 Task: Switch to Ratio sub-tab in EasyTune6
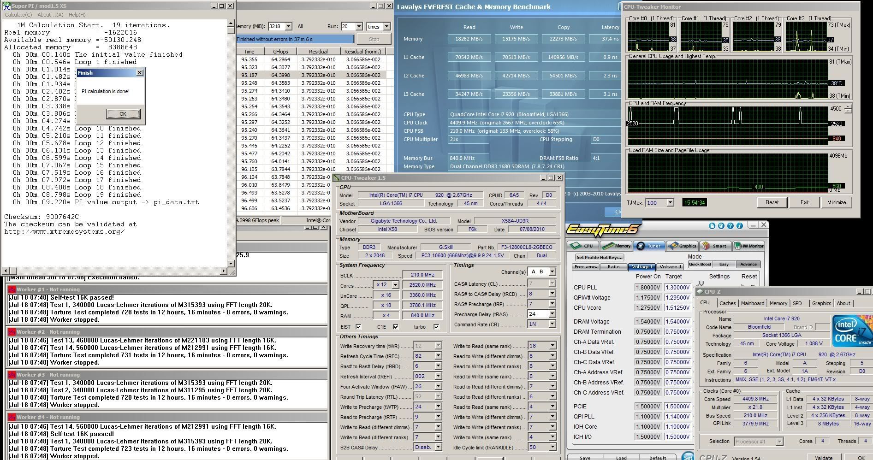[614, 267]
